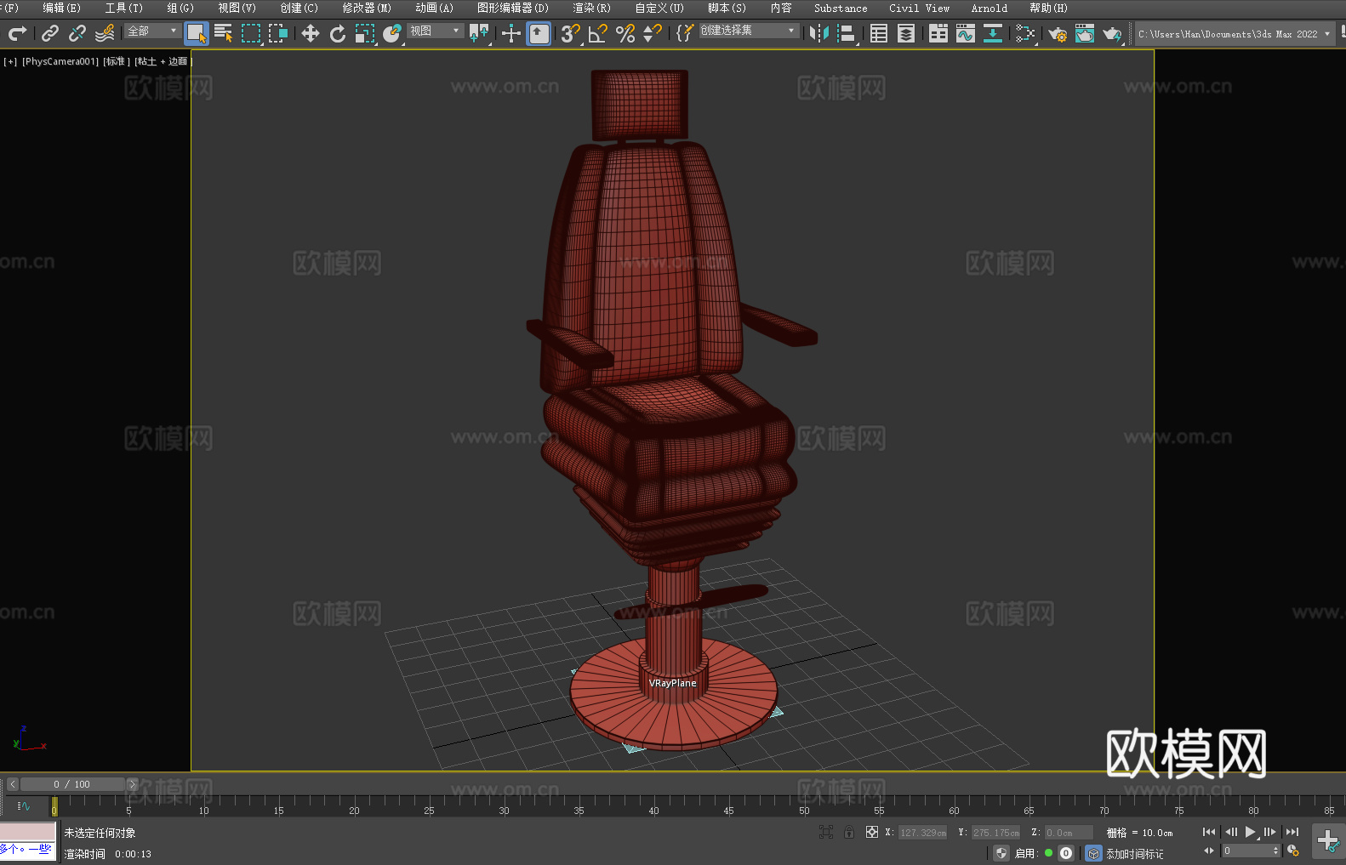Step time slider left arrow
The height and width of the screenshot is (865, 1346).
(x=12, y=784)
